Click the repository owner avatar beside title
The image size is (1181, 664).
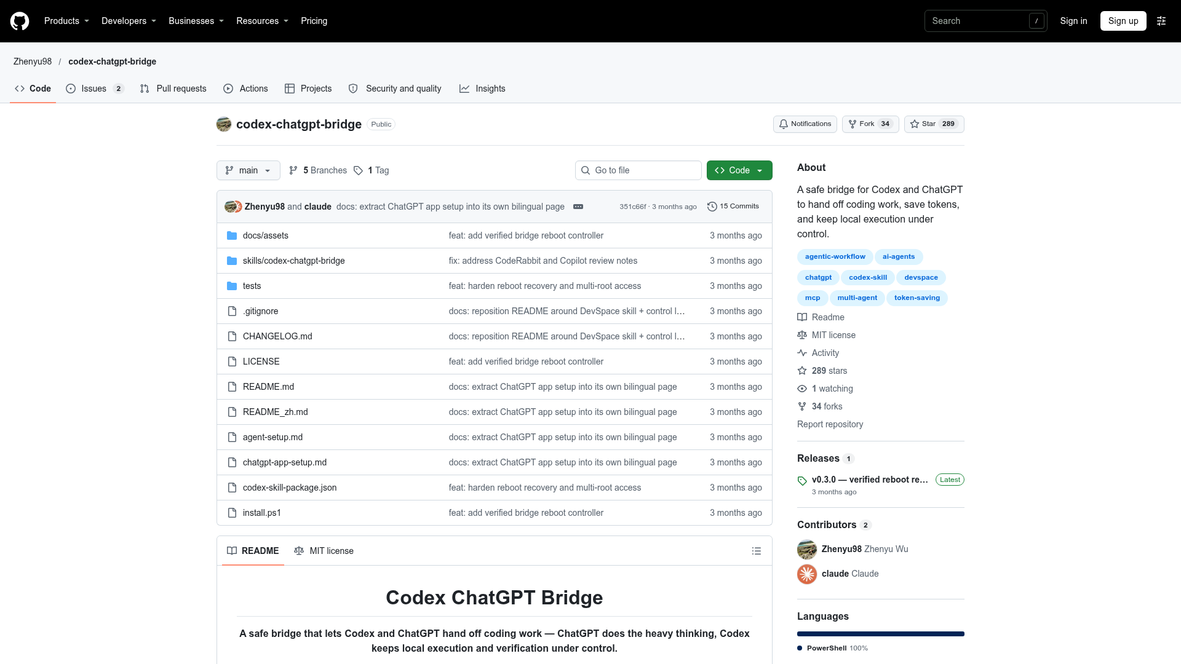pos(224,124)
